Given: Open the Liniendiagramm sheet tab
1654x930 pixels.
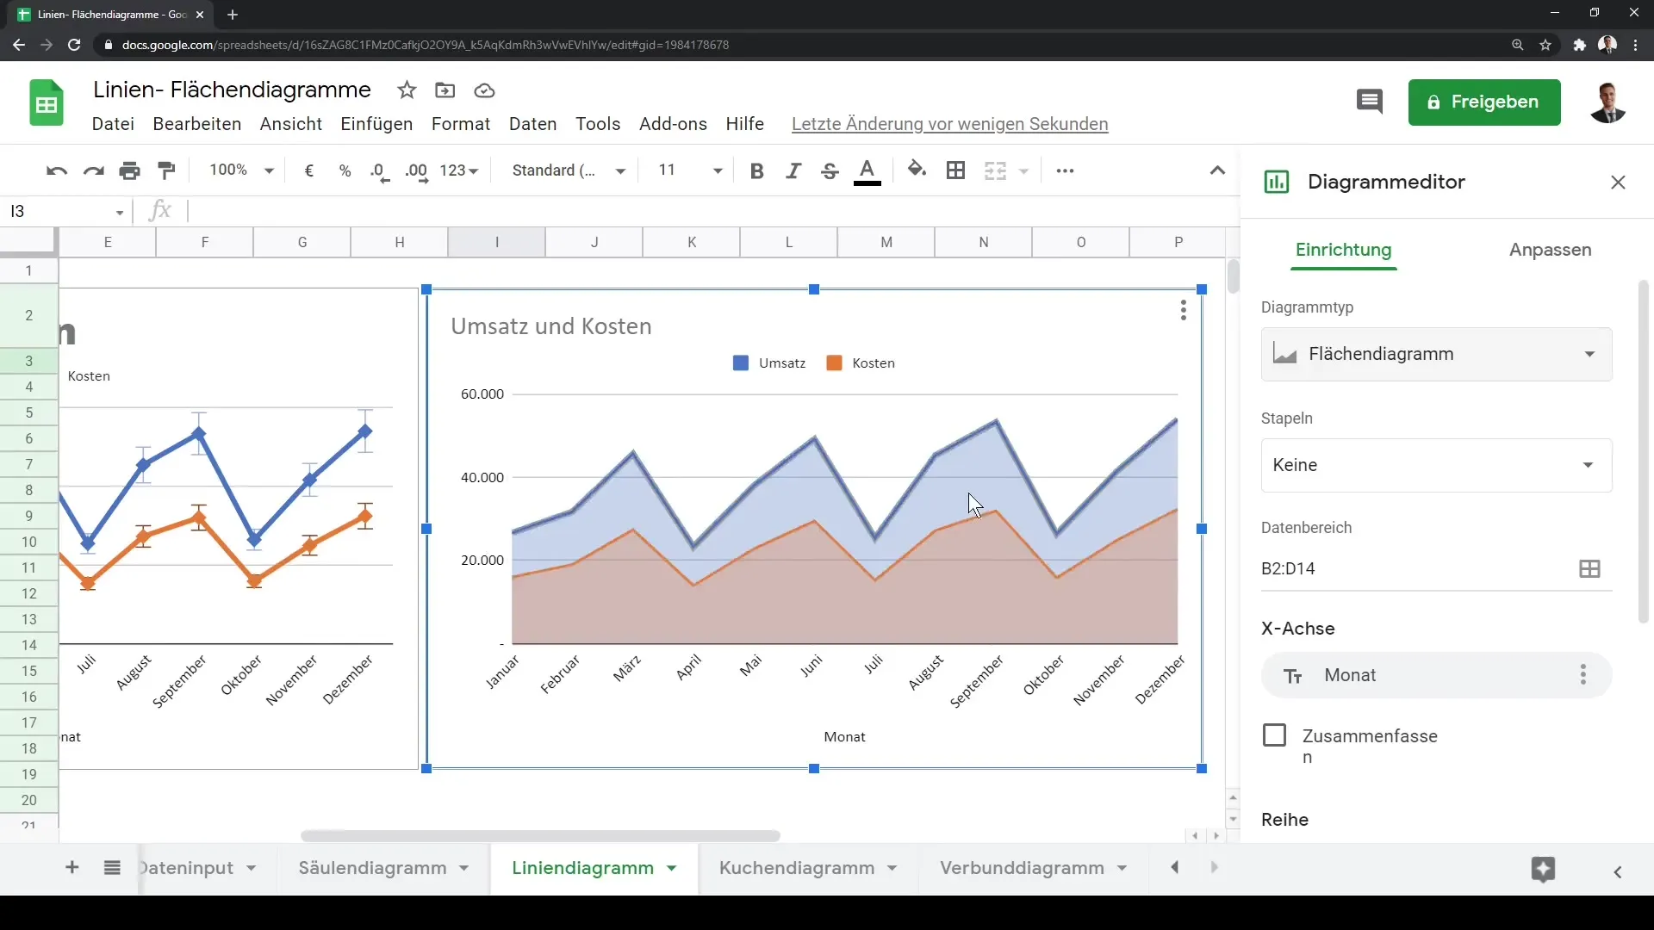Looking at the screenshot, I should coord(582,867).
